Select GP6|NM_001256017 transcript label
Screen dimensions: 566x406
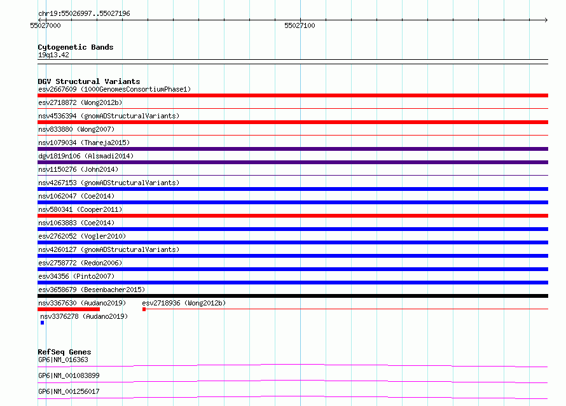(69, 391)
